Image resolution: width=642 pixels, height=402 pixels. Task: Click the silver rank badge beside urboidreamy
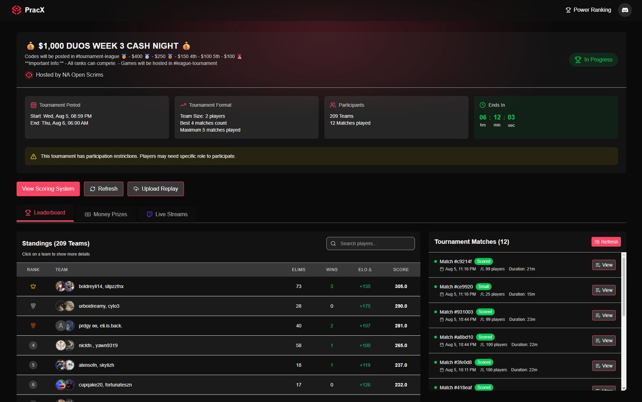(33, 306)
